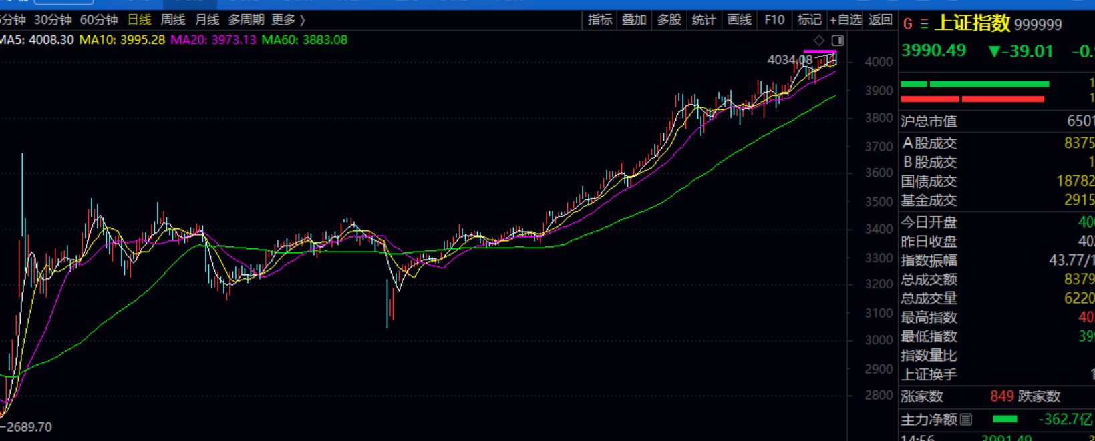Click the 3000 price axis label

click(879, 340)
